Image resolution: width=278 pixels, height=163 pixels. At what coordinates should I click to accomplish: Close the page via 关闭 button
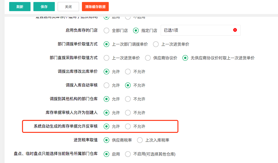pos(68,7)
